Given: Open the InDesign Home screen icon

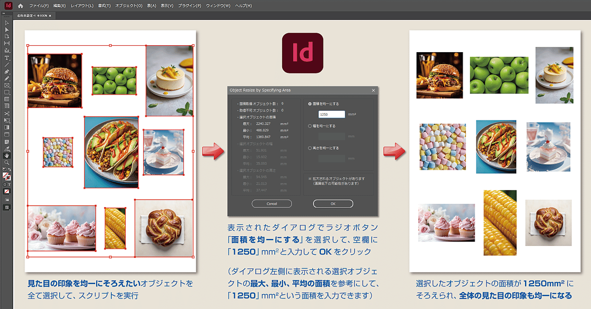Looking at the screenshot, I should (20, 6).
